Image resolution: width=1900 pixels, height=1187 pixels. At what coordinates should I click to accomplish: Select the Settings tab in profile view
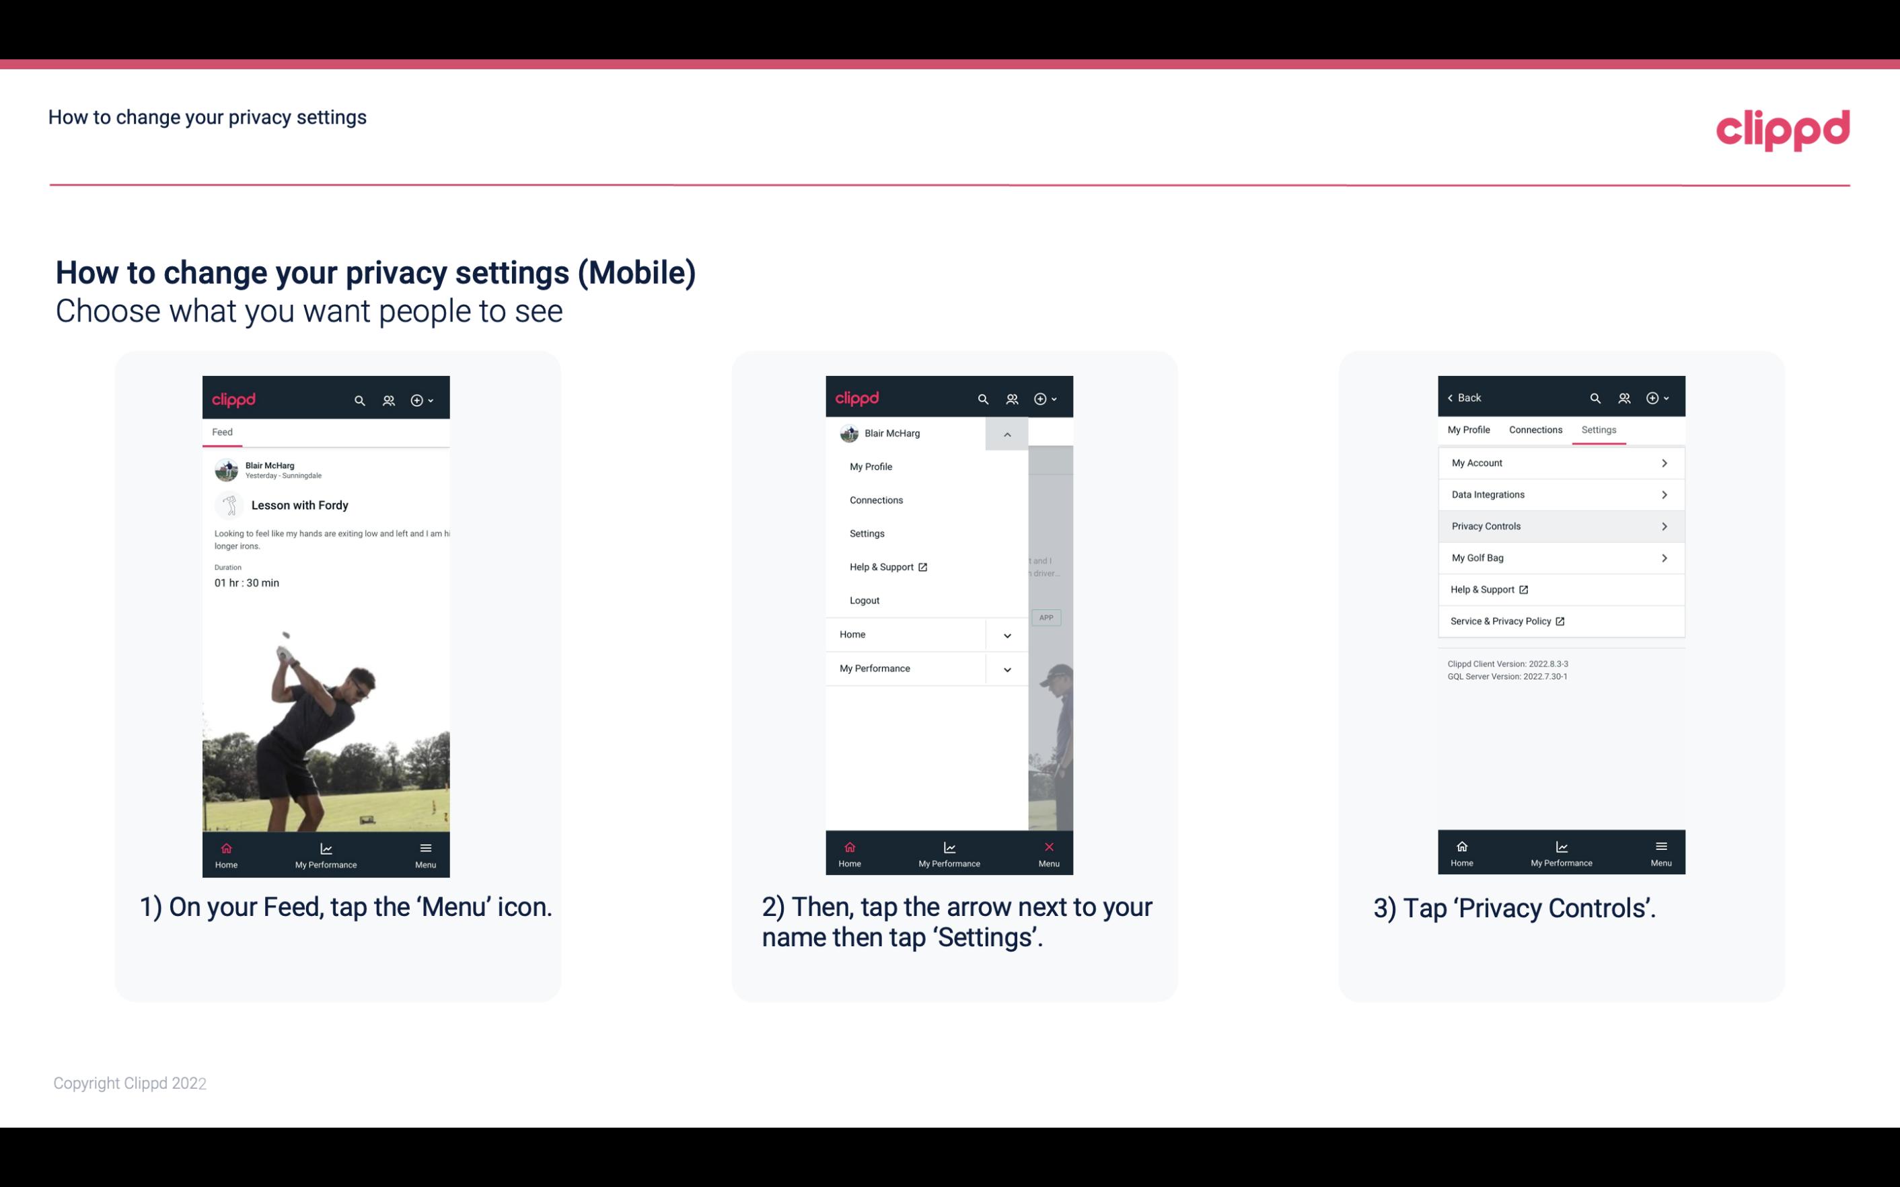point(1598,429)
